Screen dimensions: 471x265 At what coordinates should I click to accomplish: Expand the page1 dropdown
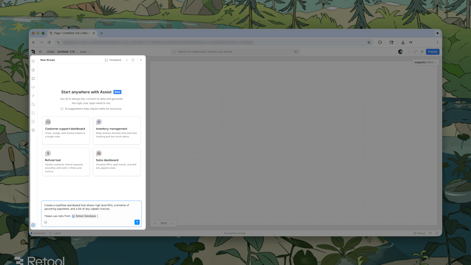(x=85, y=52)
